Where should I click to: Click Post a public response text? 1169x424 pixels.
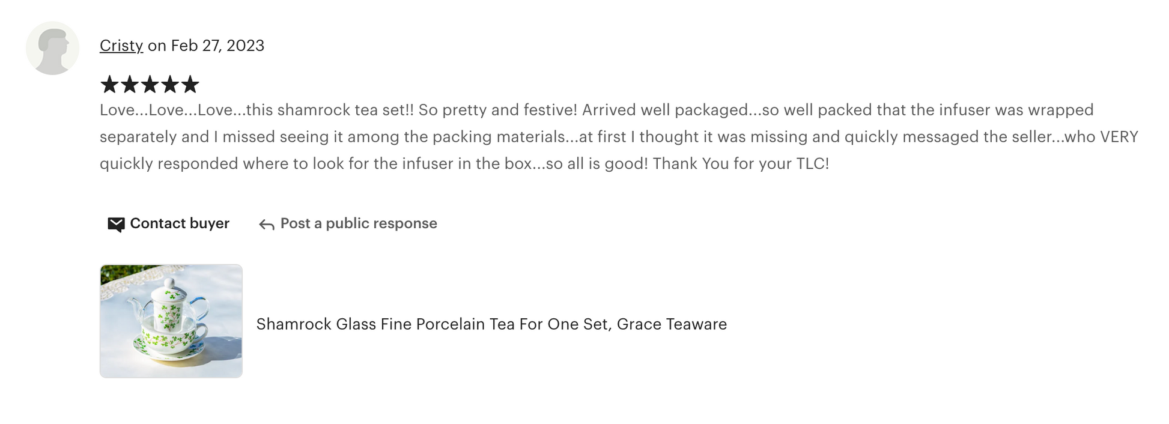click(359, 223)
